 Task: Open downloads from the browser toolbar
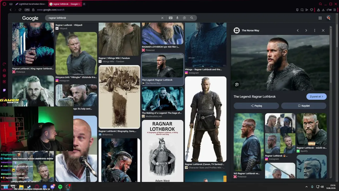pos(323,10)
